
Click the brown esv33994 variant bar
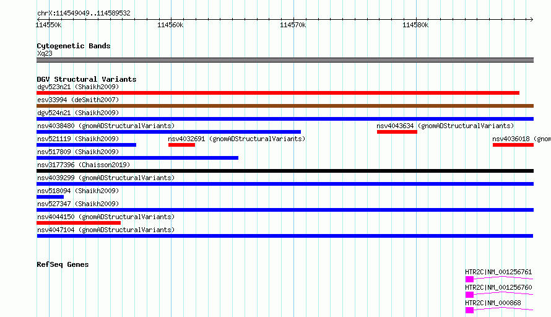(x=285, y=106)
